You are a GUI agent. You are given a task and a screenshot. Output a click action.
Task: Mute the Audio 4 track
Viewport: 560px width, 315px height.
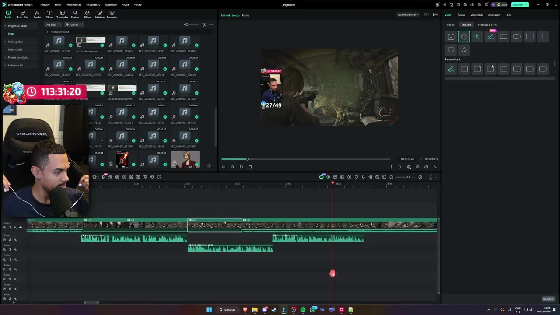coord(10,269)
